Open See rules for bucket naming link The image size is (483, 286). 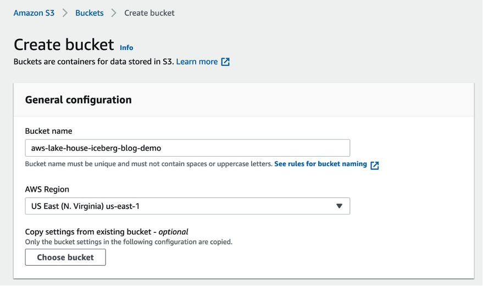pos(321,164)
